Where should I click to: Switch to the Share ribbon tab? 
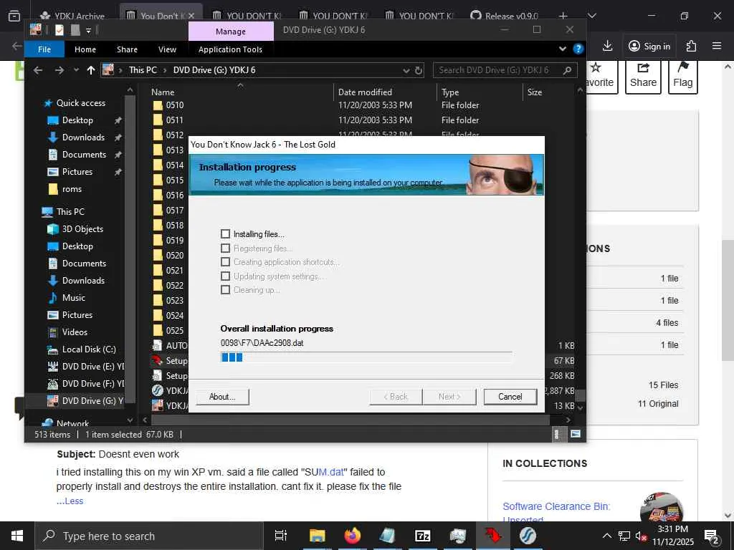(127, 49)
